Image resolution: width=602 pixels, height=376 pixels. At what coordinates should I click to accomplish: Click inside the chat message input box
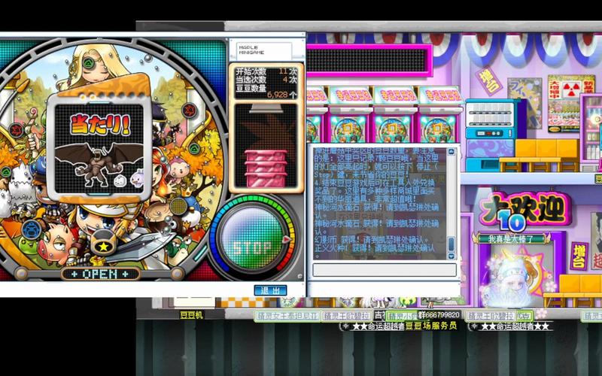(x=385, y=270)
